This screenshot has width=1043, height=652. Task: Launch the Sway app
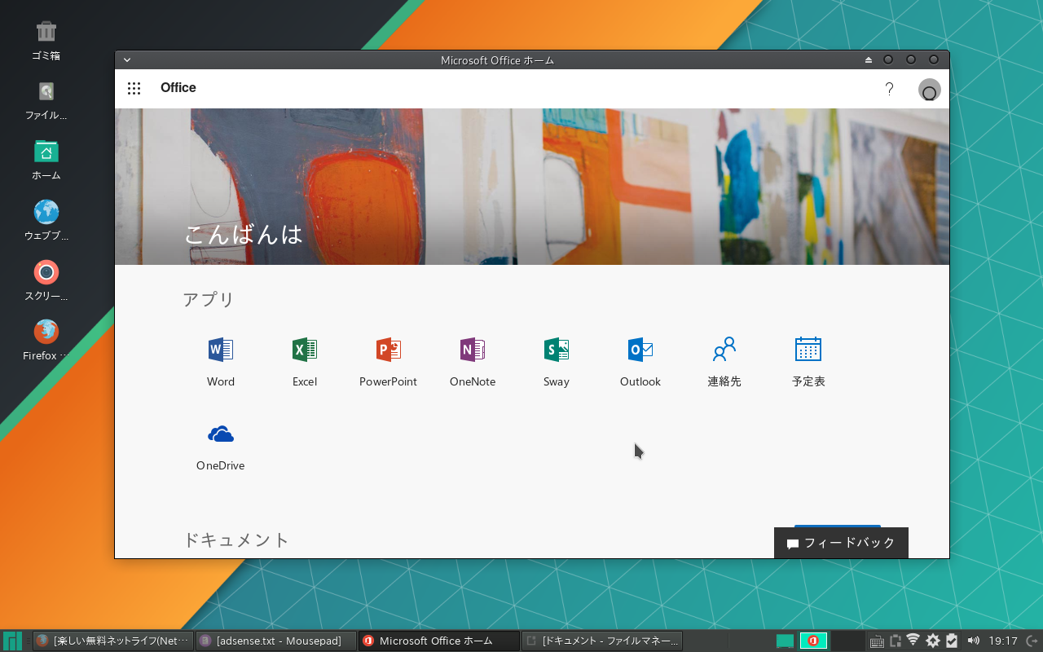click(557, 362)
